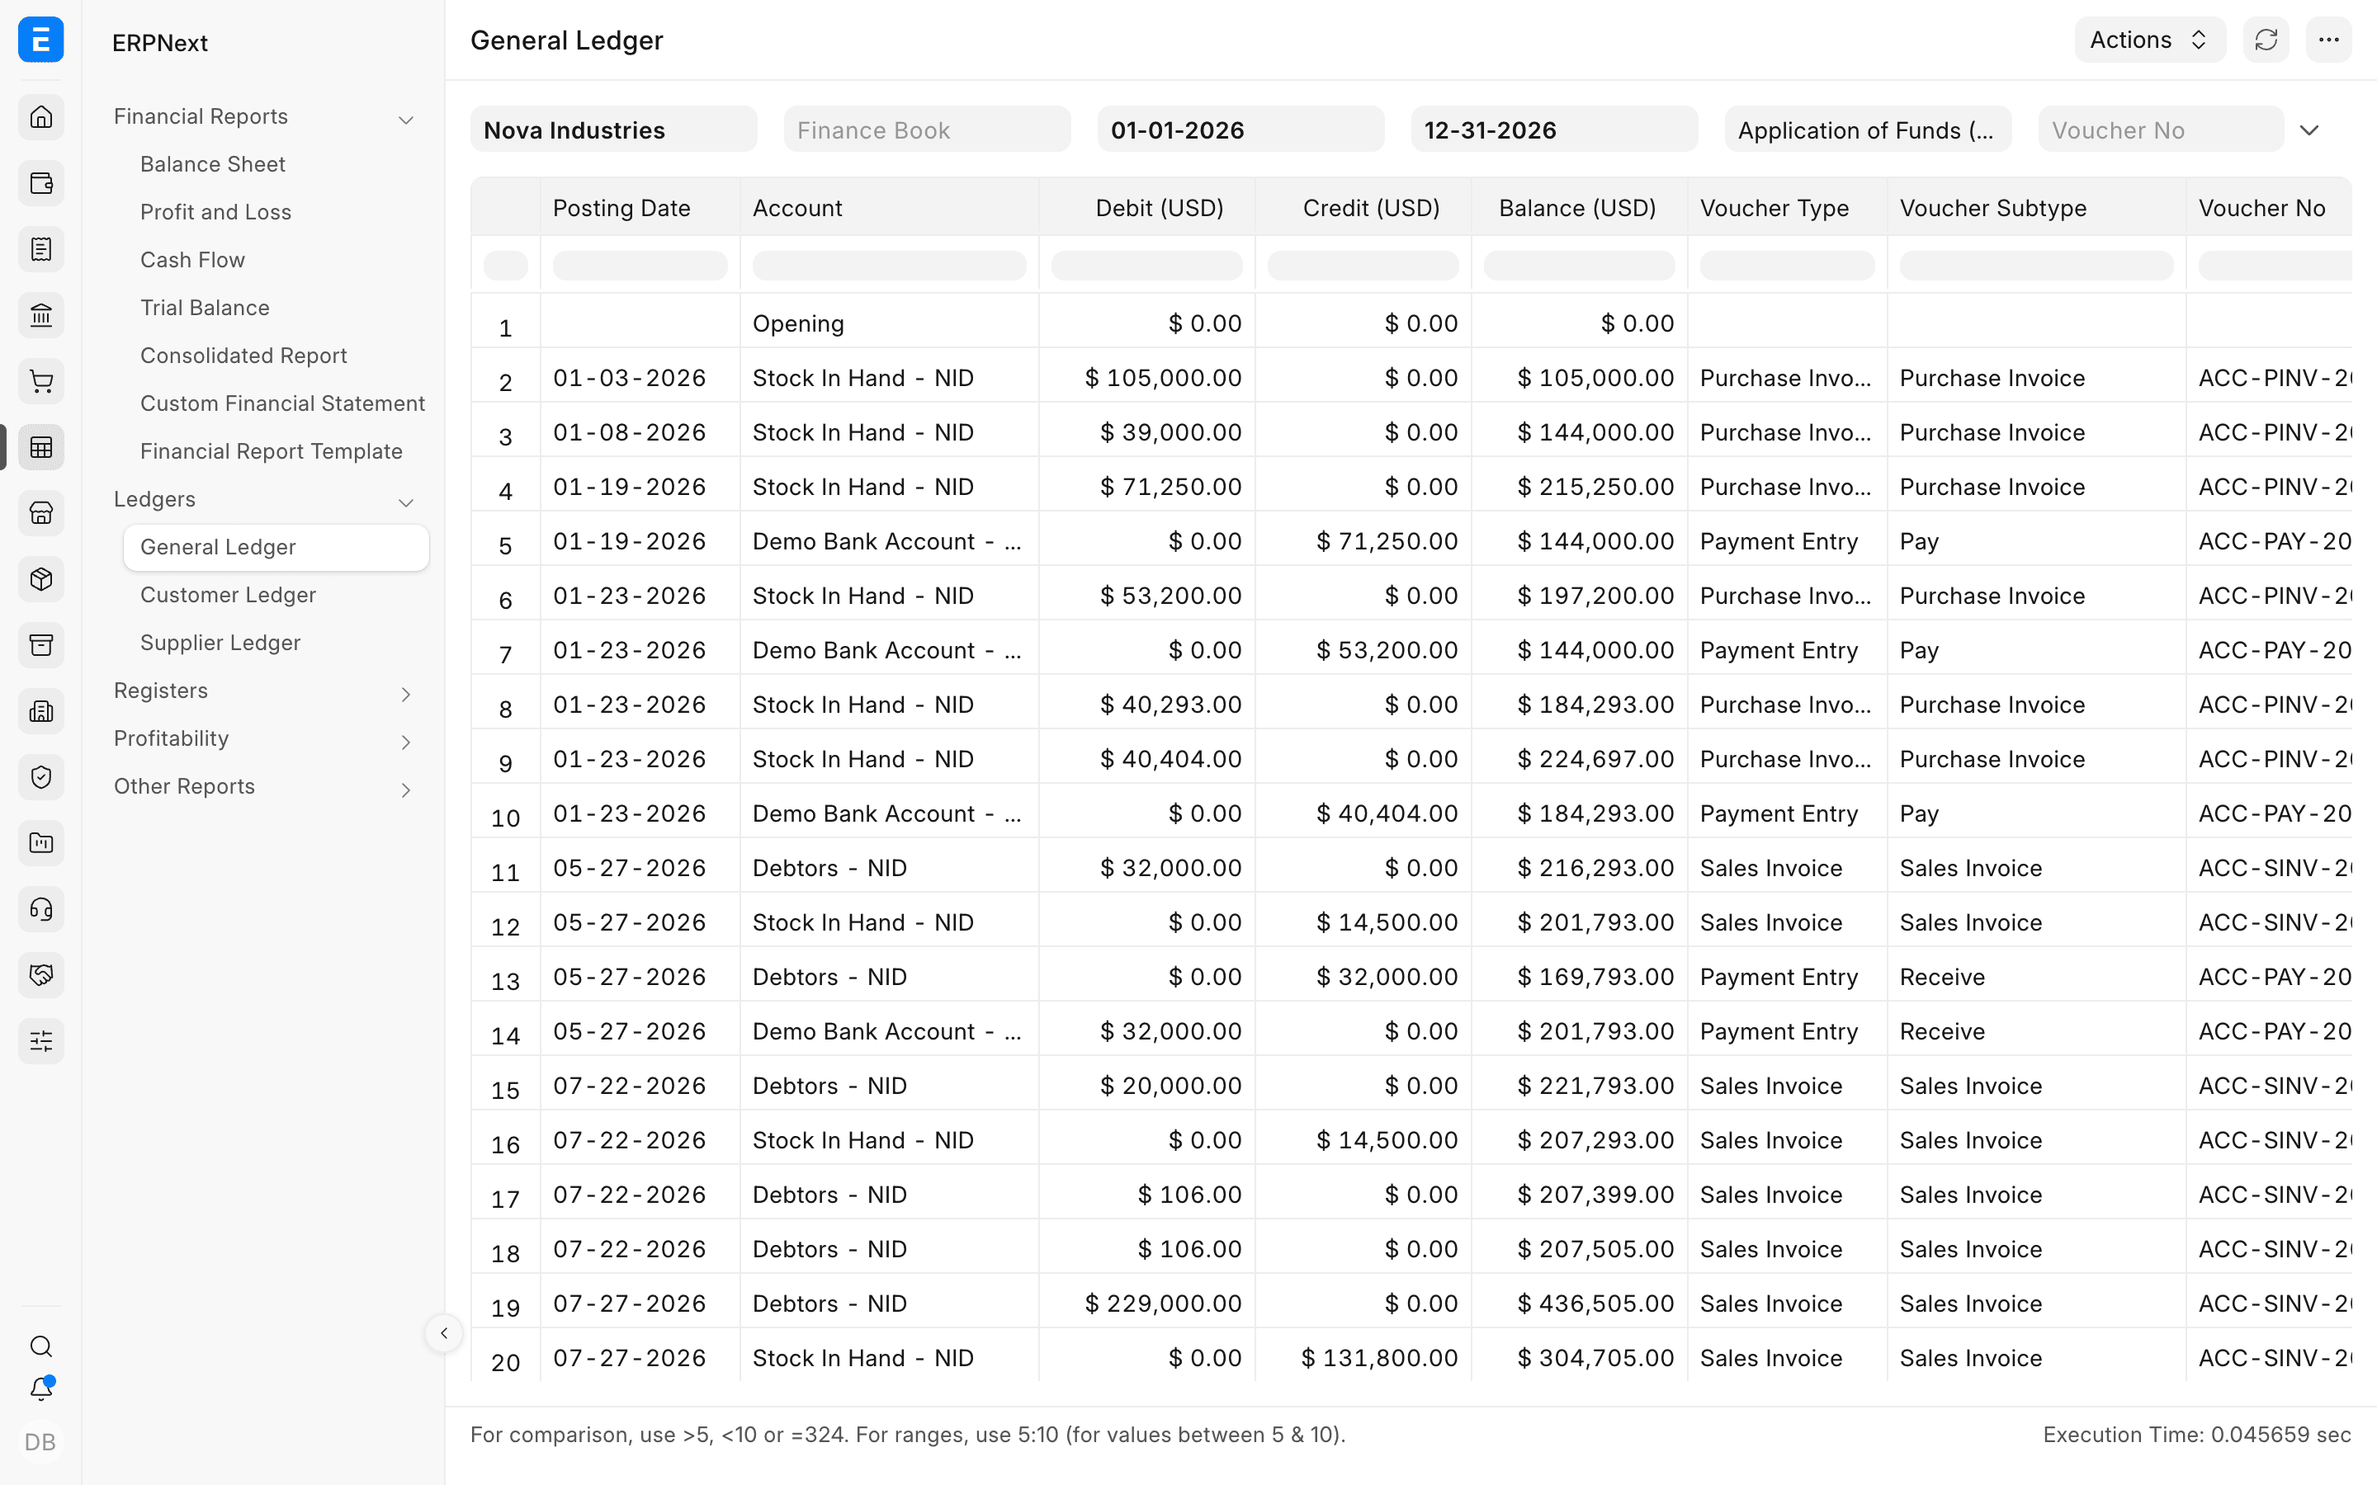Collapse the sidebar with the arrow button

444,1332
